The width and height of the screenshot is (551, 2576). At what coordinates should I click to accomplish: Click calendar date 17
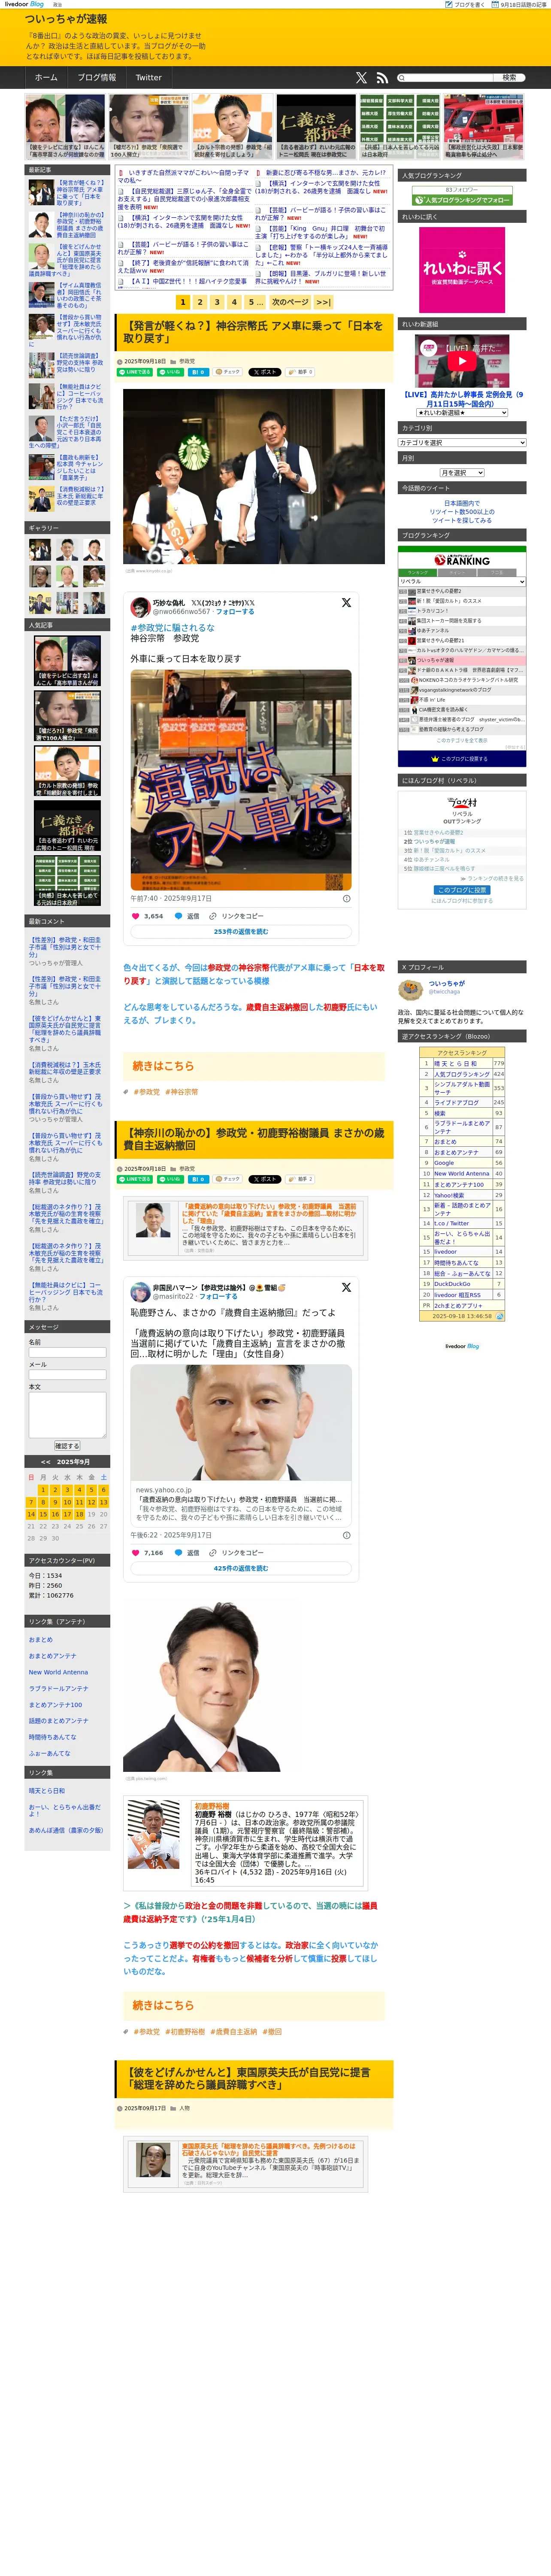67,1514
